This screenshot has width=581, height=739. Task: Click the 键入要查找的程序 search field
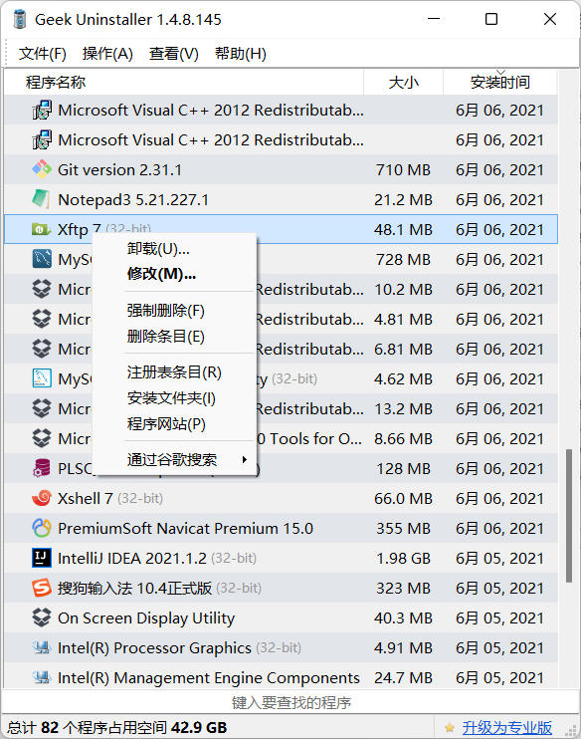click(290, 703)
